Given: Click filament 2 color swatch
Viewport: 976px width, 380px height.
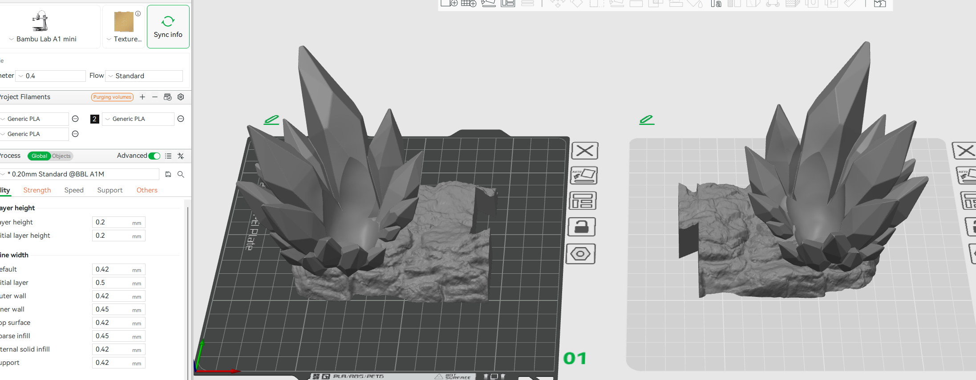Looking at the screenshot, I should 94,119.
